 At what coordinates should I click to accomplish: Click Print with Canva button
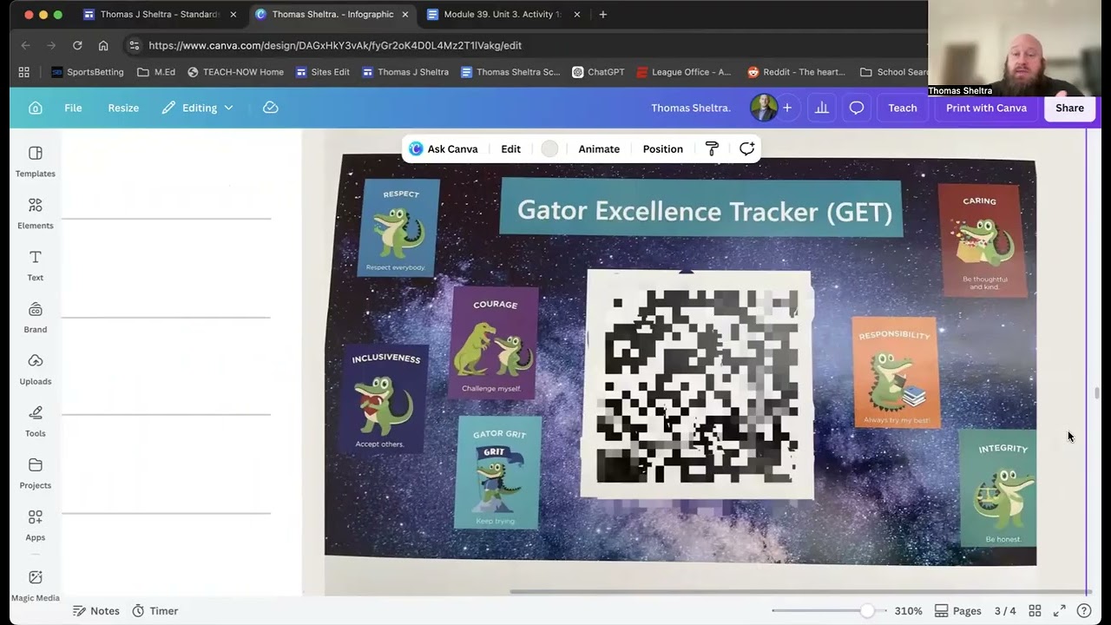(986, 108)
